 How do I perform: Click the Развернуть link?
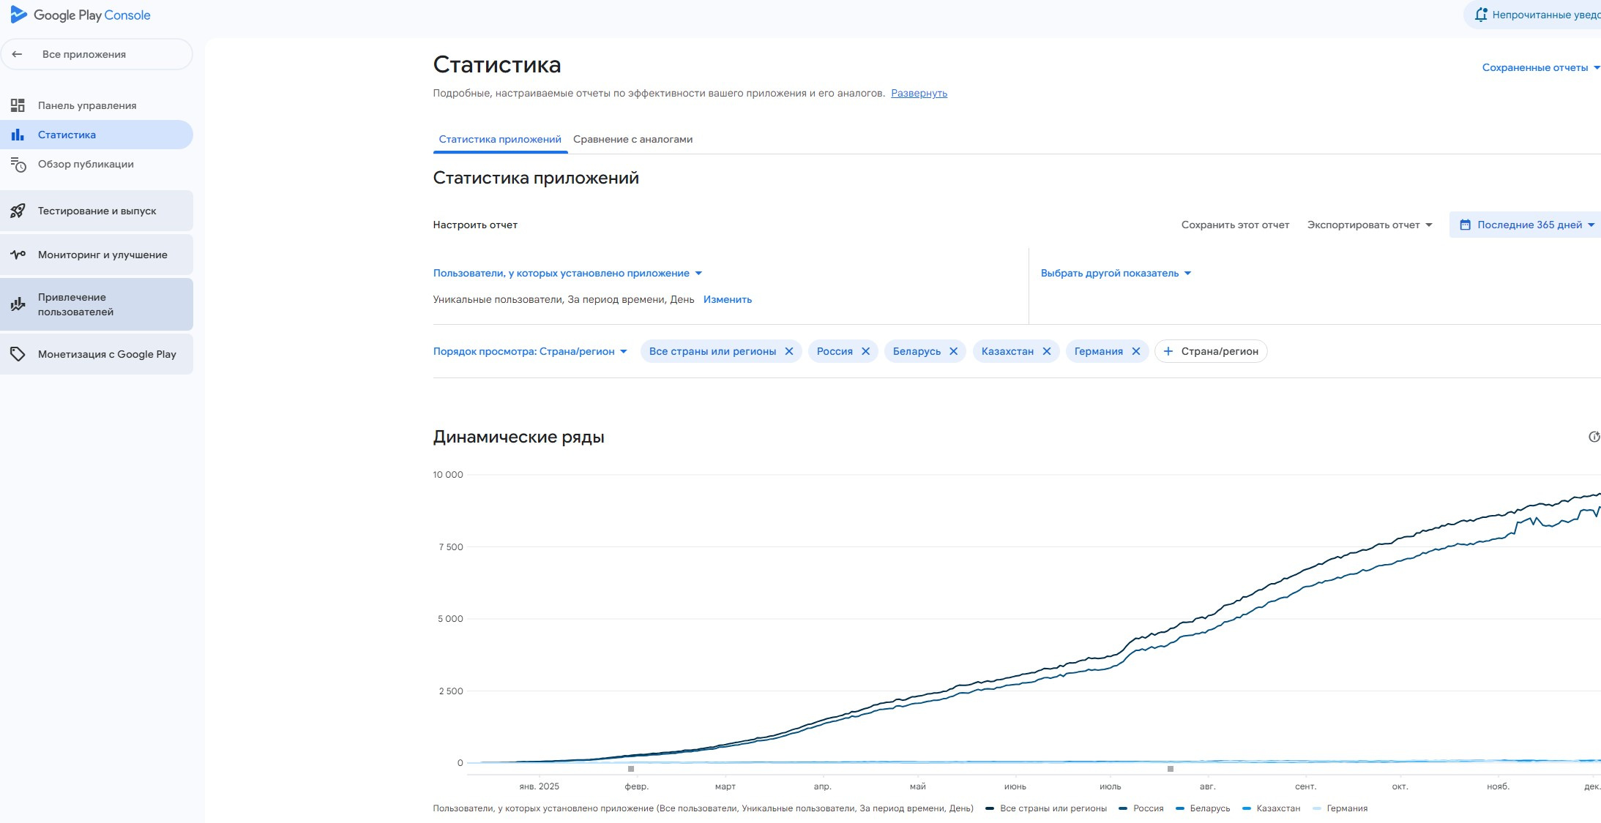pos(919,93)
